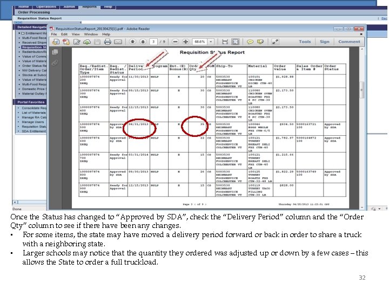Image resolution: width=389 pixels, height=291 pixels.
Task: Open Stocks at Subco... navigation link
Action: 34,75
